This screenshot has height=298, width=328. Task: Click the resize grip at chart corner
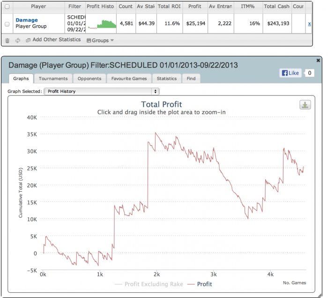click(x=320, y=295)
